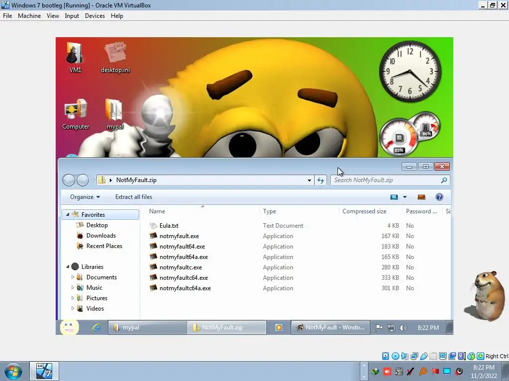The height and width of the screenshot is (381, 509).
Task: Click Extract all files button
Action: pos(134,197)
